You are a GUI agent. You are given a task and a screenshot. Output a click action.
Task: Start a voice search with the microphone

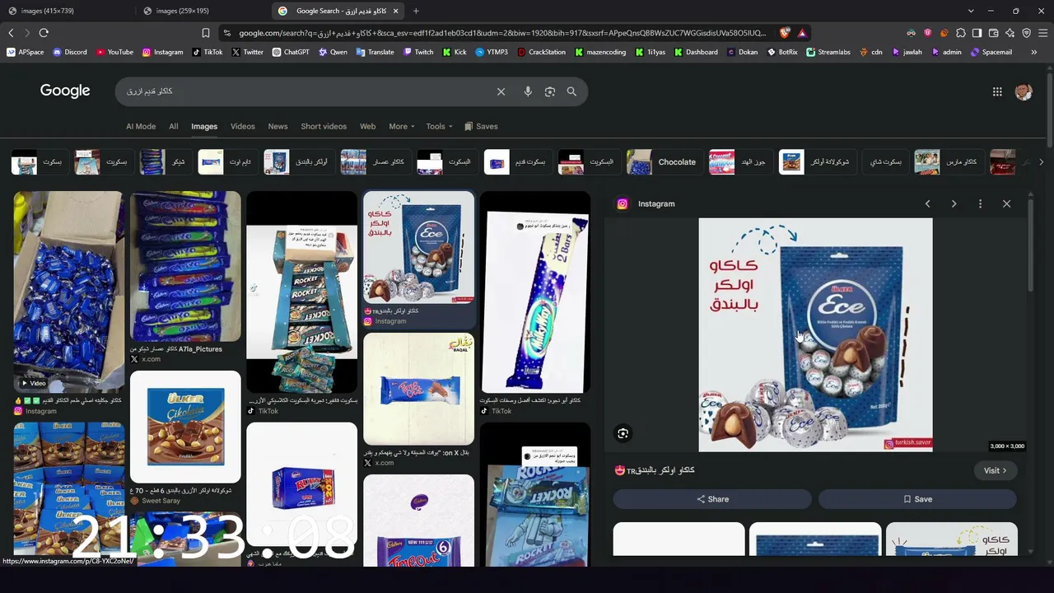[x=528, y=91]
